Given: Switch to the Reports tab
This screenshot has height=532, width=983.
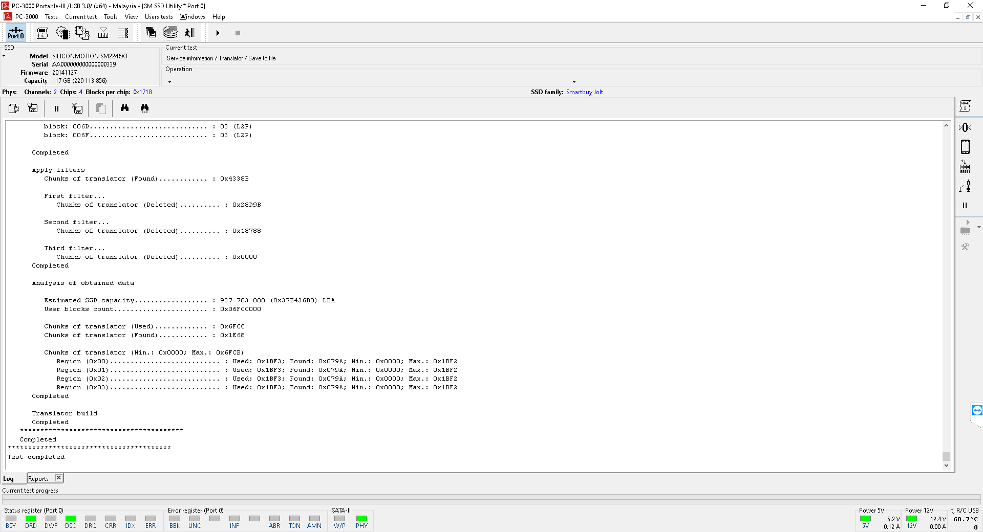Looking at the screenshot, I should coord(38,479).
